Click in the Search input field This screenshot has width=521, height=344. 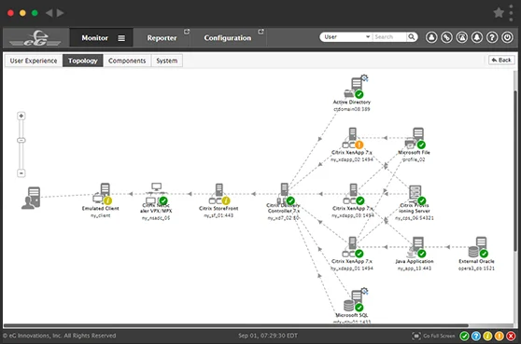(x=389, y=36)
